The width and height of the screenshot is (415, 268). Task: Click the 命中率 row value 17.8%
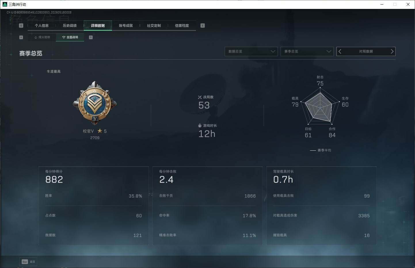pos(249,216)
